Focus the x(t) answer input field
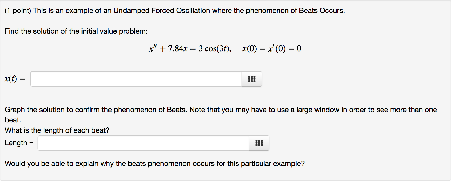This screenshot has height=189, width=452. coord(136,79)
